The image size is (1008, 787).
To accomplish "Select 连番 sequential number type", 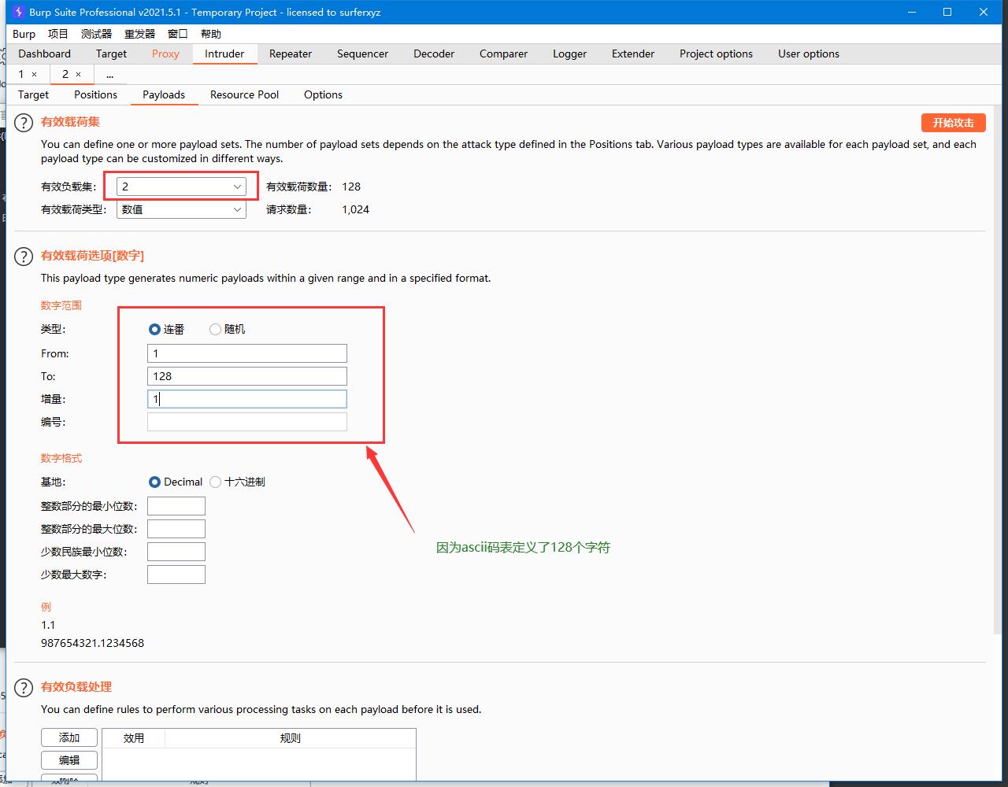I will 154,329.
